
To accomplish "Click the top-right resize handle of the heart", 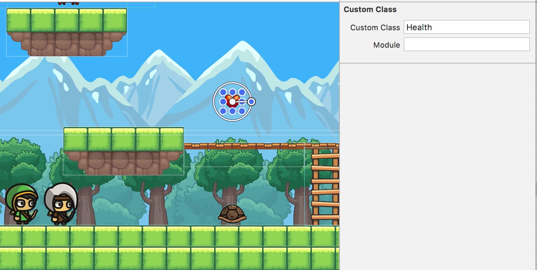I will point(242,92).
